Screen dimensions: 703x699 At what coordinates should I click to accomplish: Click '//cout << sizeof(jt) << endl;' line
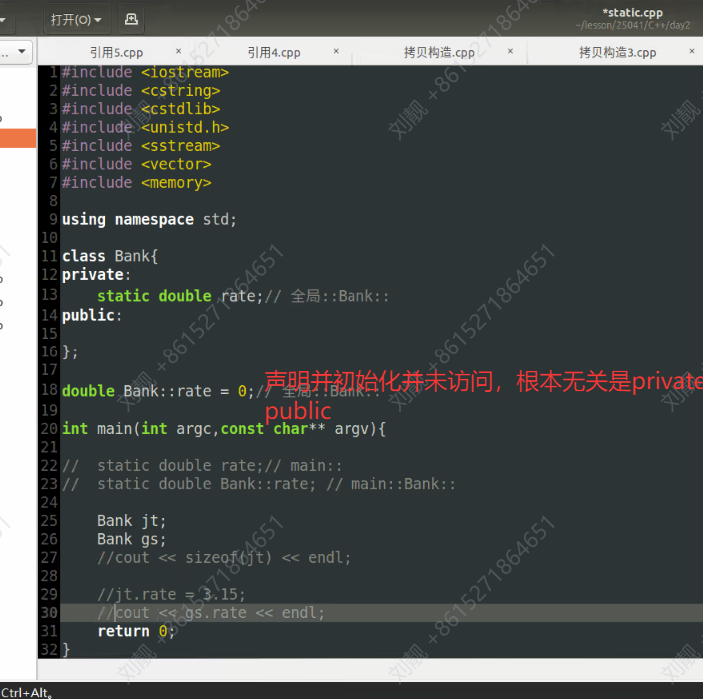coord(224,558)
